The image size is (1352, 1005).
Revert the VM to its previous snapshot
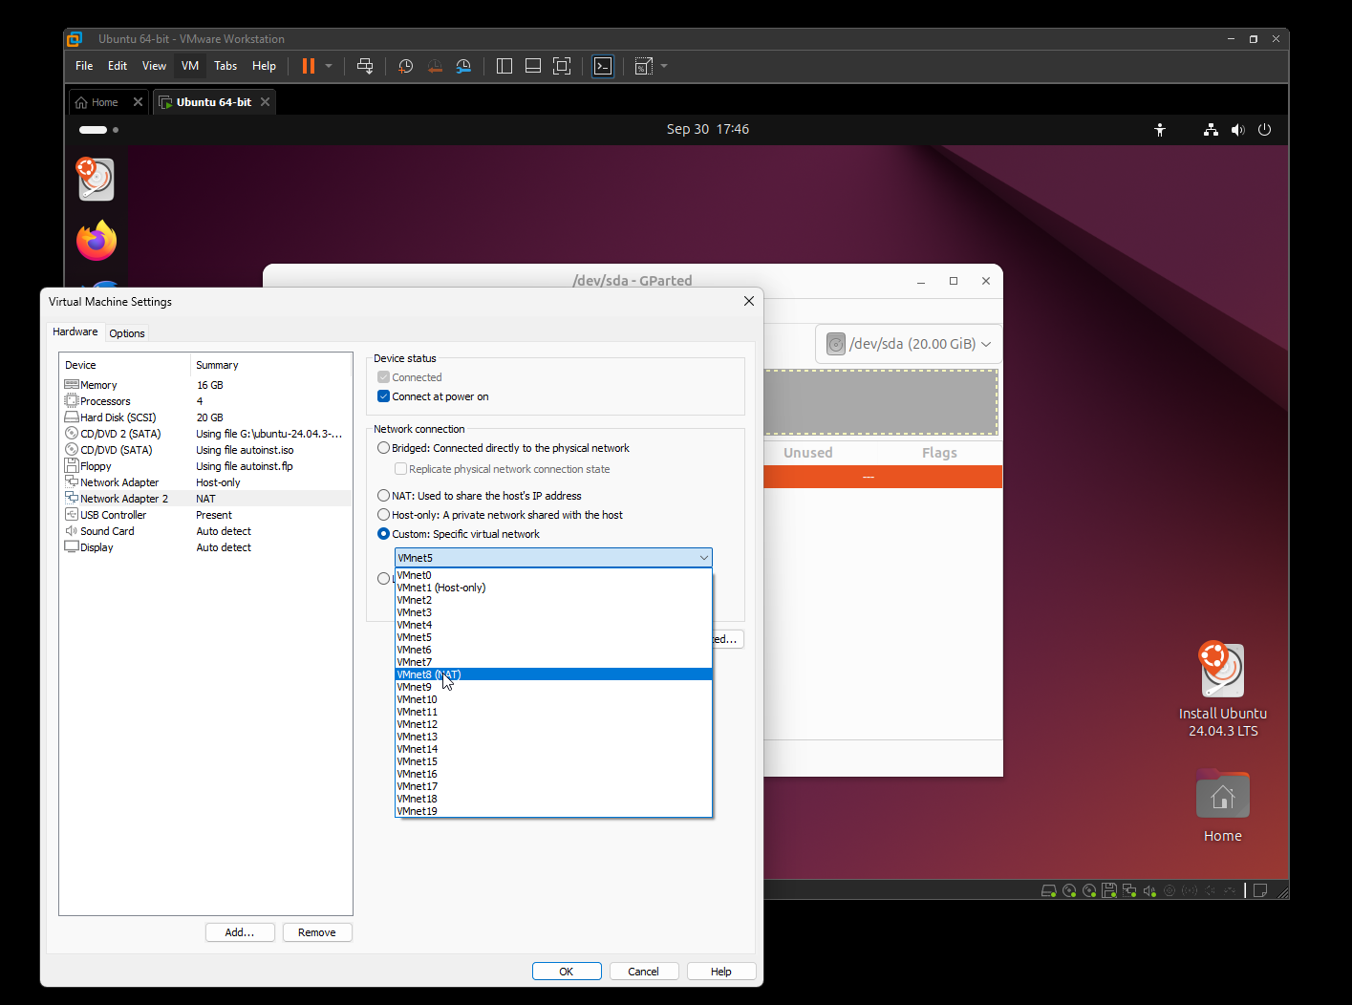pyautogui.click(x=435, y=66)
